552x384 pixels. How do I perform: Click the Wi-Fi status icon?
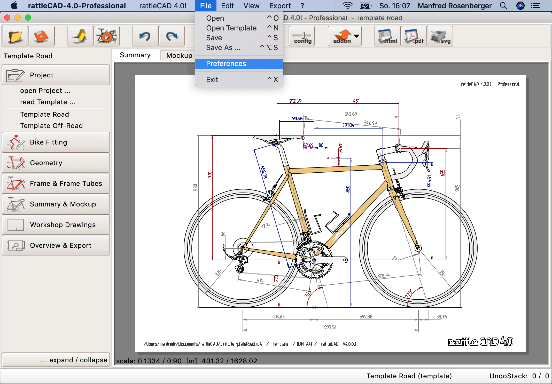coord(347,6)
